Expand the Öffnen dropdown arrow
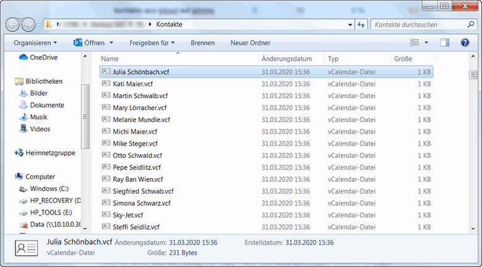The image size is (482, 267). pos(111,43)
